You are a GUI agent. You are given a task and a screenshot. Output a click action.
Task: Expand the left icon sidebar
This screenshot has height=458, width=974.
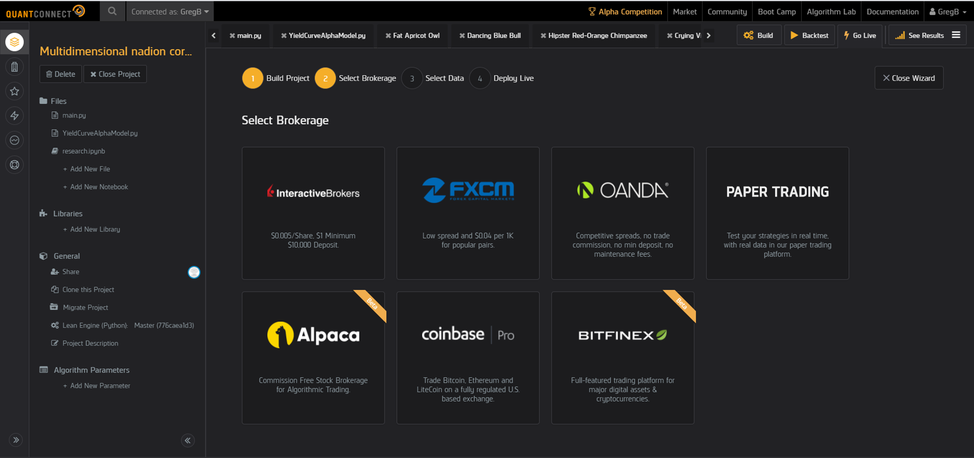click(x=16, y=440)
